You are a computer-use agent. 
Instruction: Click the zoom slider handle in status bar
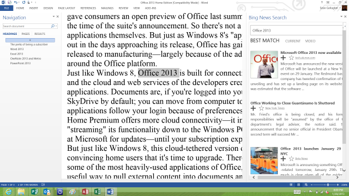328,185
